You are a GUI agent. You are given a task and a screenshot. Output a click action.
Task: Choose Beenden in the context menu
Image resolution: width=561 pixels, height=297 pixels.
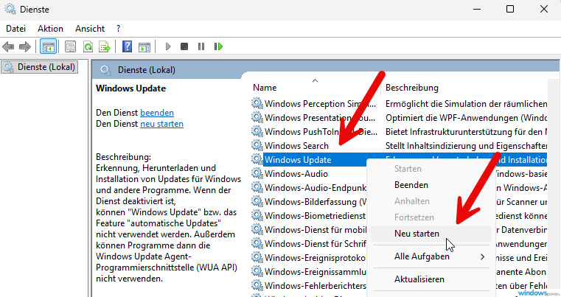pyautogui.click(x=411, y=185)
